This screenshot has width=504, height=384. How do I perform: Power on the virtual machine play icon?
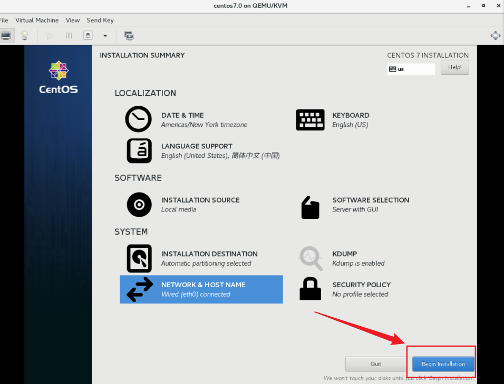pyautogui.click(x=50, y=36)
